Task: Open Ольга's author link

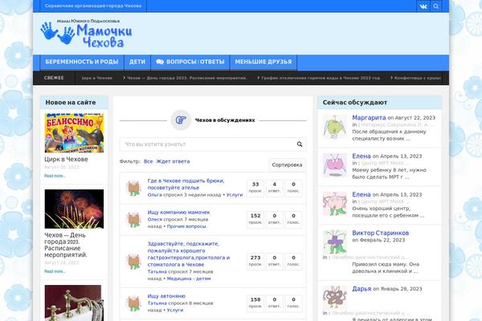Action: pyautogui.click(x=154, y=195)
